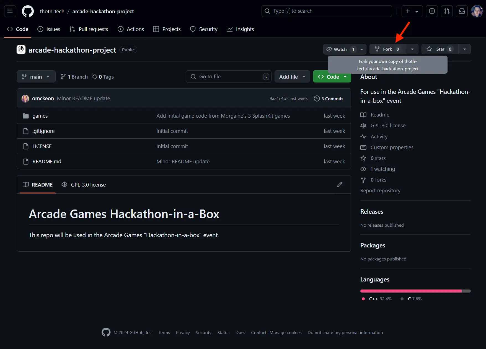Image resolution: width=486 pixels, height=349 pixels.
Task: Click the footer GitHub logo
Action: (106, 332)
